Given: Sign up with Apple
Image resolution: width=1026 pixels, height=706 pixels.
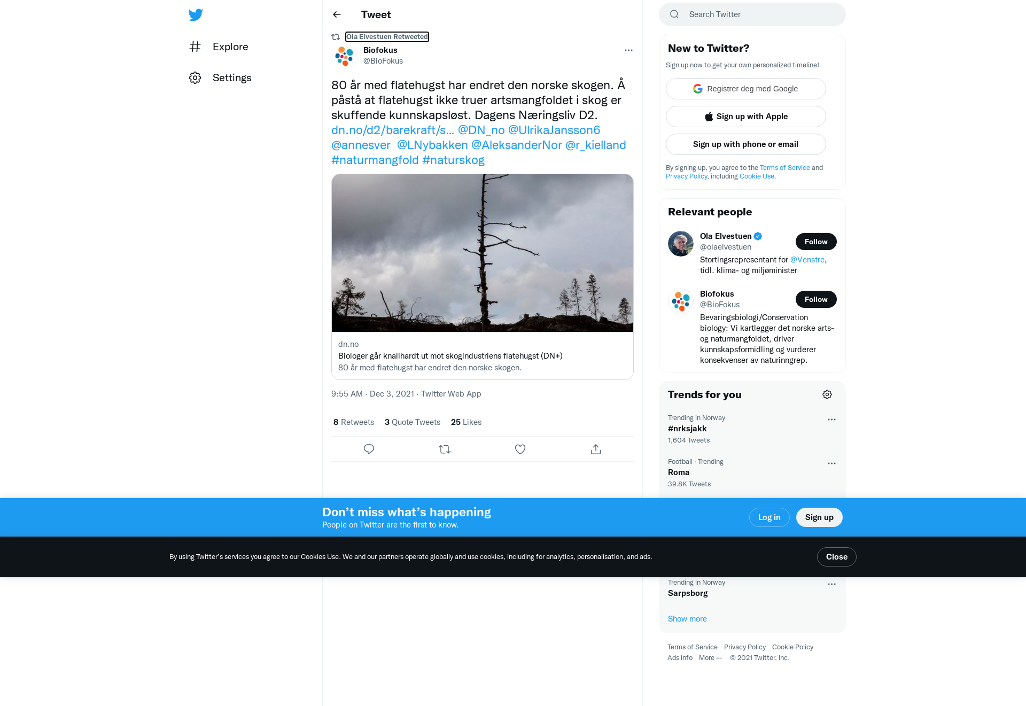Looking at the screenshot, I should tap(746, 117).
